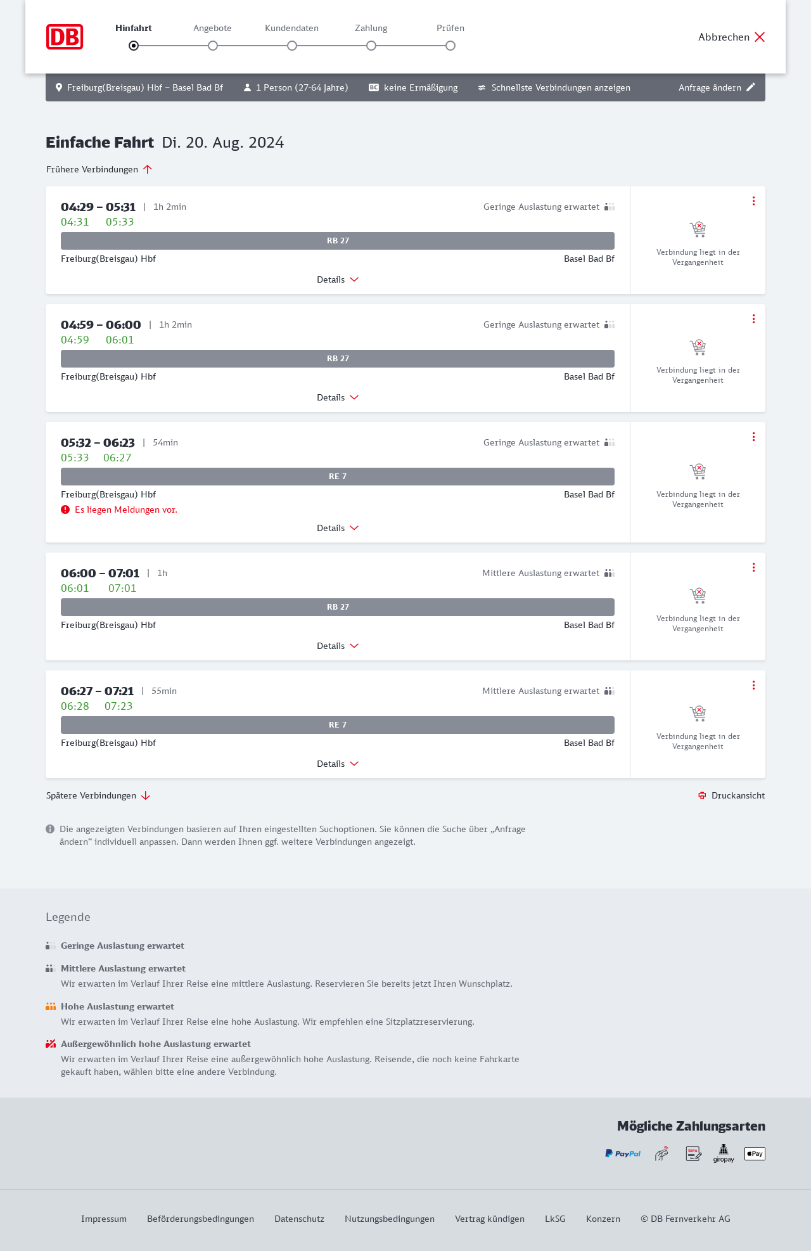Load Spätere Verbindungen

[98, 795]
